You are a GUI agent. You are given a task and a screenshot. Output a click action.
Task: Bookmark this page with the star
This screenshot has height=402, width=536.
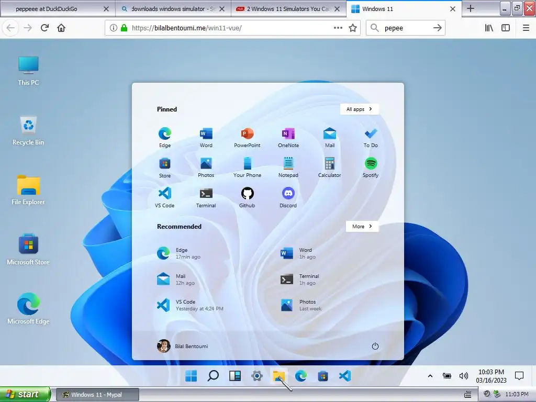(353, 28)
